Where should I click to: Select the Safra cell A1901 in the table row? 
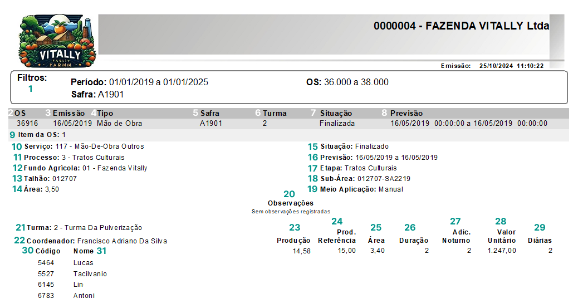click(x=211, y=123)
